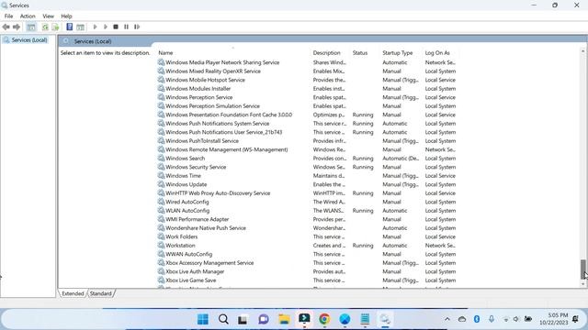This screenshot has height=330, width=588.
Task: Select the Windows Search service
Action: click(186, 159)
